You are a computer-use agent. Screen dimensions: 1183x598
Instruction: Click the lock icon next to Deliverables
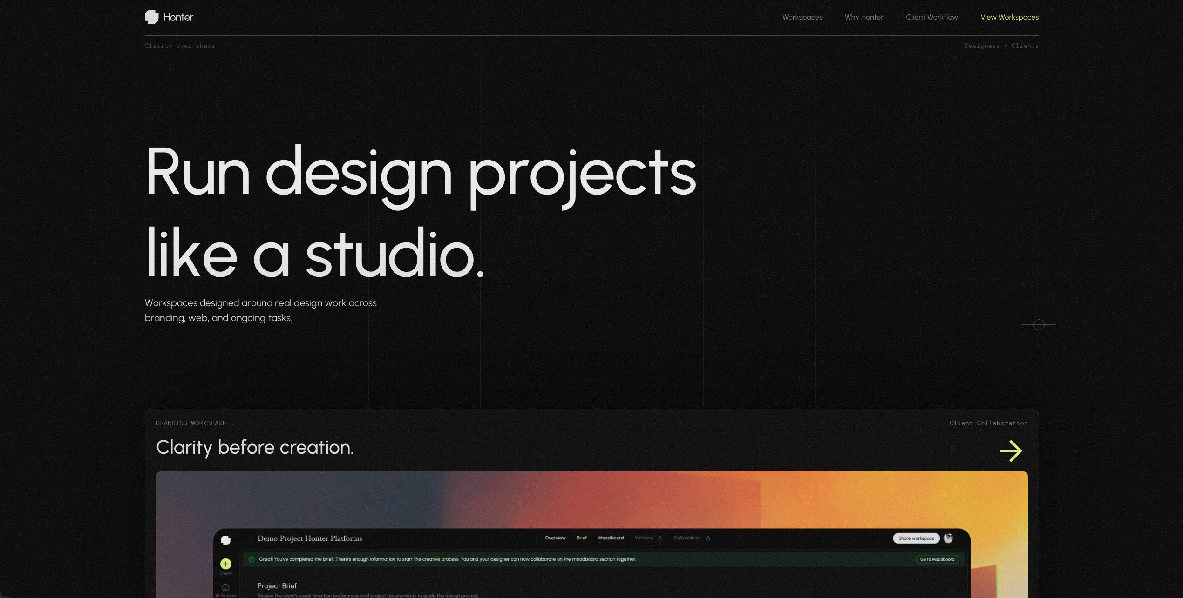point(707,538)
